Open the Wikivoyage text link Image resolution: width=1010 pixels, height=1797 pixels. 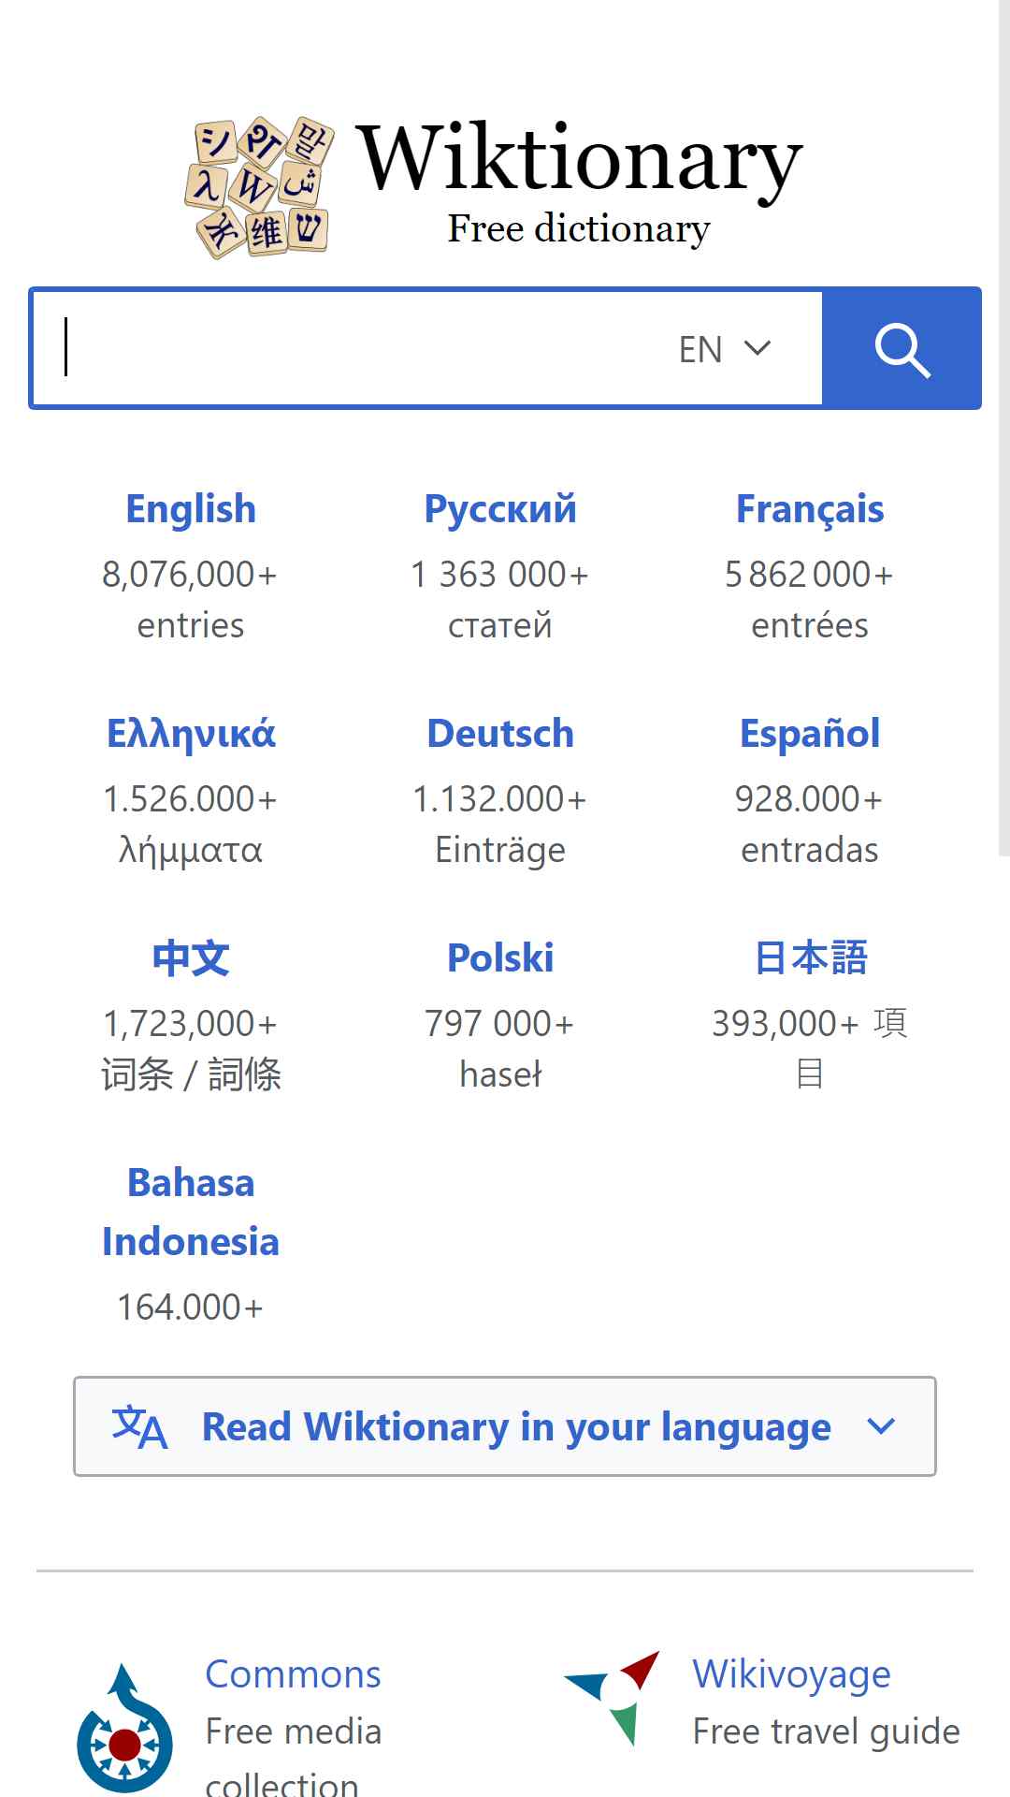791,1674
